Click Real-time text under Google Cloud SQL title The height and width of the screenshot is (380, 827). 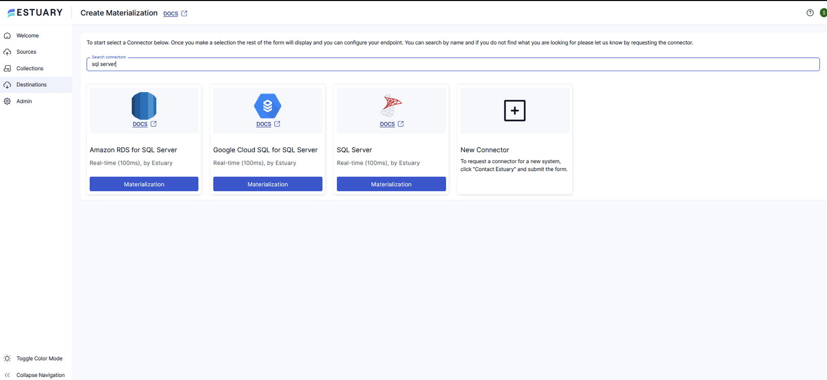point(255,163)
